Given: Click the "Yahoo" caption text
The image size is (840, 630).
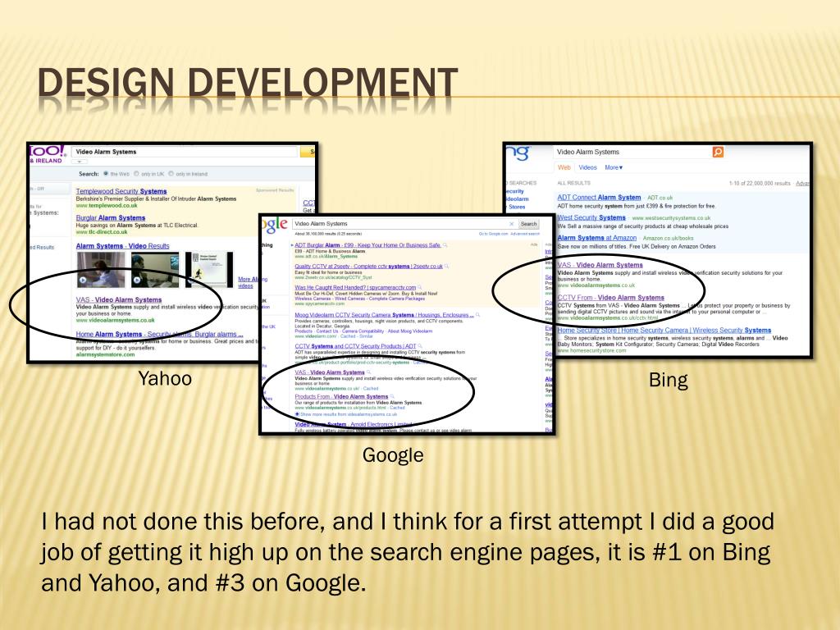Looking at the screenshot, I should [165, 379].
